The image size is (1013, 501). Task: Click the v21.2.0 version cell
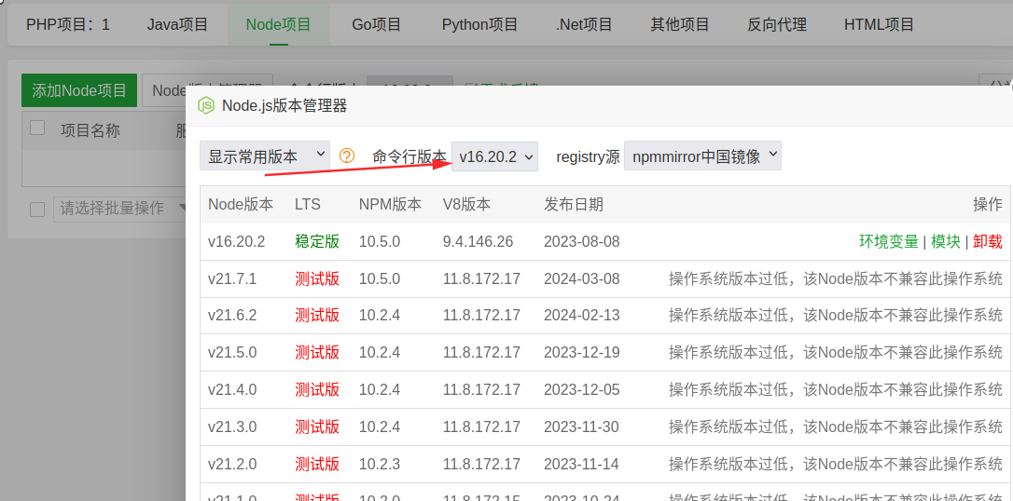pyautogui.click(x=232, y=464)
